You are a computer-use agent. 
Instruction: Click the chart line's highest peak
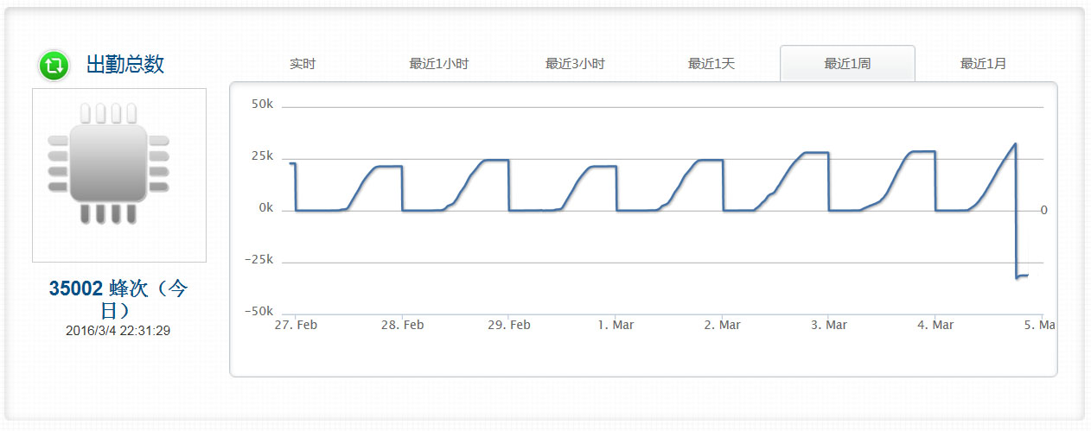click(x=1015, y=144)
